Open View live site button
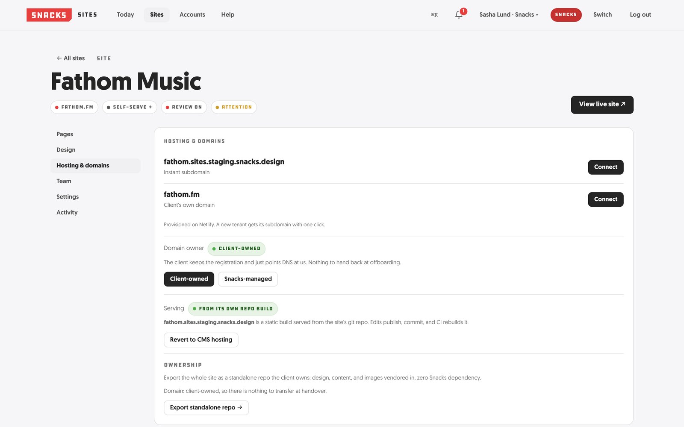This screenshot has width=684, height=427. [x=602, y=105]
